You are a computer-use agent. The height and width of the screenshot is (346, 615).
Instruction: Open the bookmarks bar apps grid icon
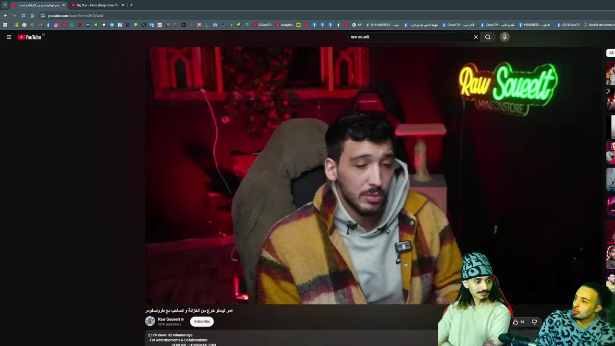5,25
